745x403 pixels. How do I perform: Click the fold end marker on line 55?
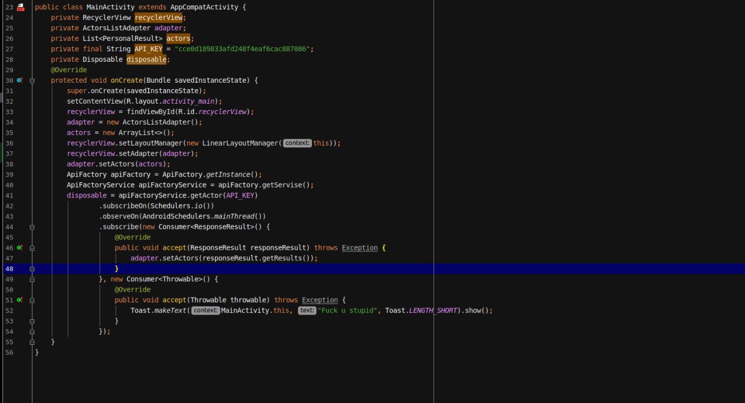[32, 342]
